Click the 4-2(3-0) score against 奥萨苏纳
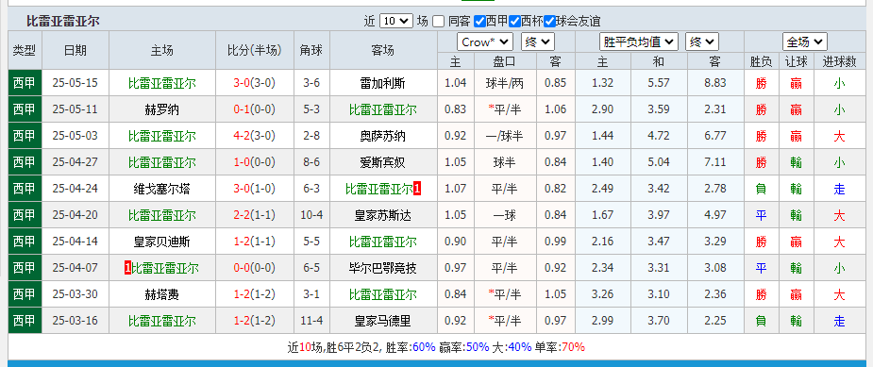Screen dimensions: 873x367 tap(255, 136)
